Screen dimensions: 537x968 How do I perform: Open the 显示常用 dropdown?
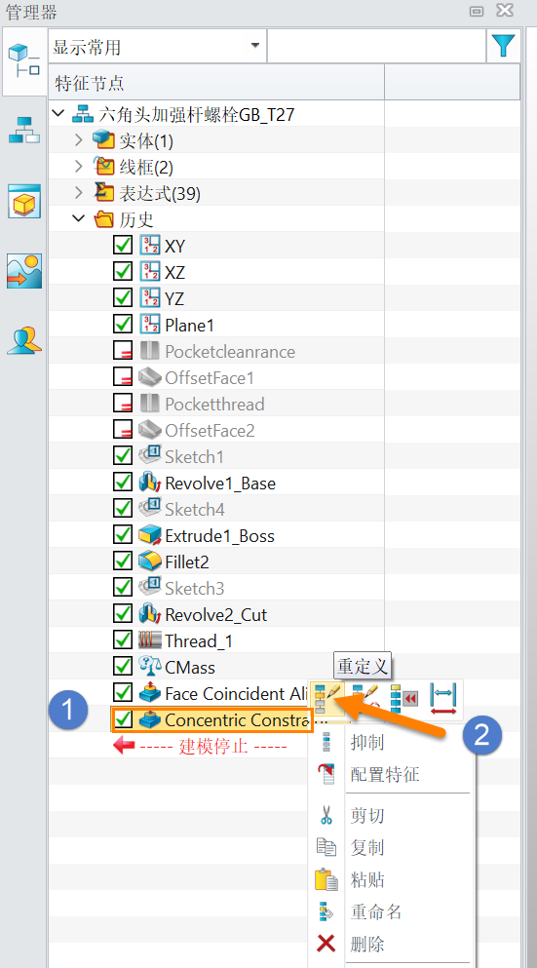(x=158, y=46)
